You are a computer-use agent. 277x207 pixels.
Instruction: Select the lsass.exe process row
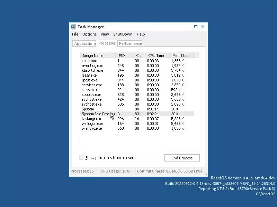(137, 75)
